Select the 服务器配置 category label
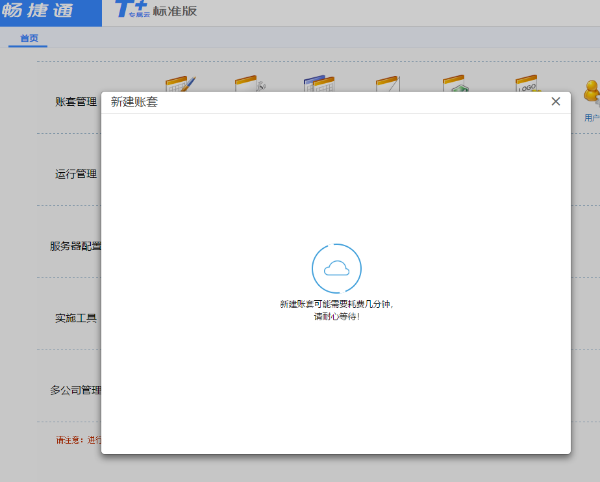This screenshot has width=600, height=482. 76,246
